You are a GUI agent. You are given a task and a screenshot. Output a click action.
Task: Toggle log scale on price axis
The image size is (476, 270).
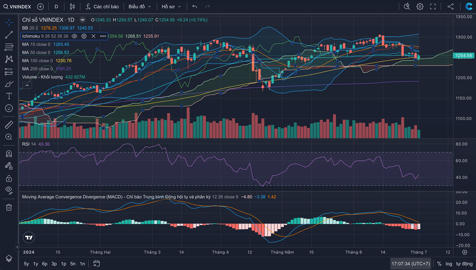(449, 264)
